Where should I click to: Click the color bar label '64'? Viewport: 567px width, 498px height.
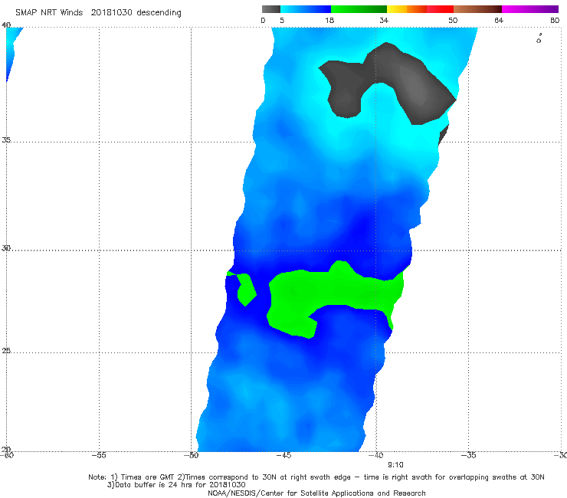click(499, 20)
